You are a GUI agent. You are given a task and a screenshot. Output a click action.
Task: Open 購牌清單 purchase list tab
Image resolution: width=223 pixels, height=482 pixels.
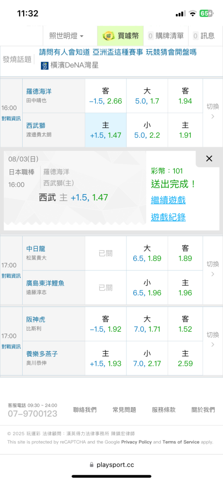coord(166,36)
